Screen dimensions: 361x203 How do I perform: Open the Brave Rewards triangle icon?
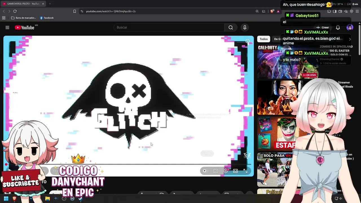coord(278,11)
